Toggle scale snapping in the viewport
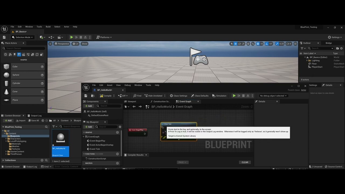The image size is (345, 194). pyautogui.click(x=277, y=44)
